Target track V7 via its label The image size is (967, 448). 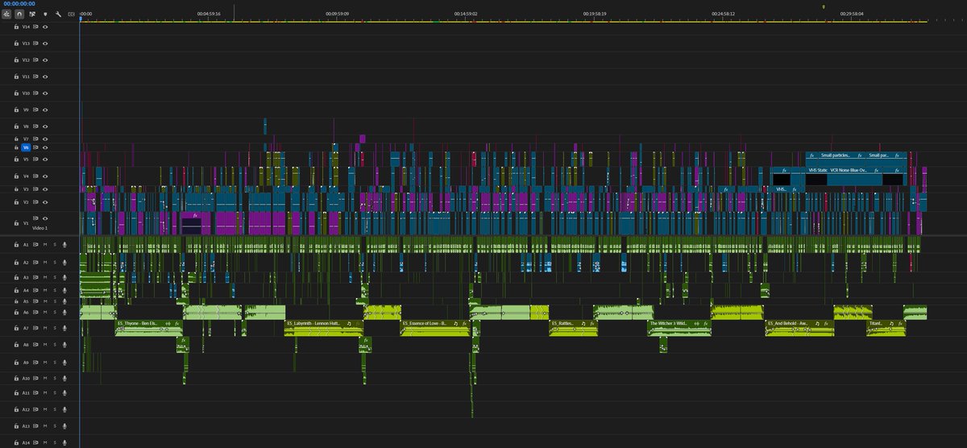pyautogui.click(x=26, y=139)
